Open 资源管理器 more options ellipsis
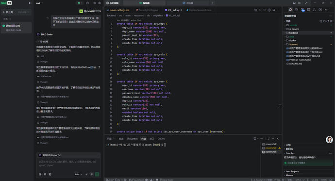The width and height of the screenshot is (335, 181). pos(331,16)
